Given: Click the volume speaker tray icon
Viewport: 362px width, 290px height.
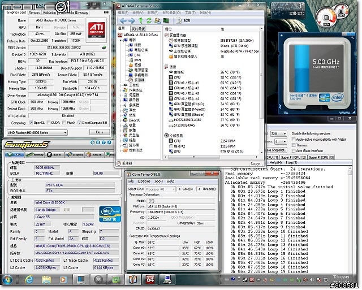Looking at the screenshot, I should click(x=312, y=280).
